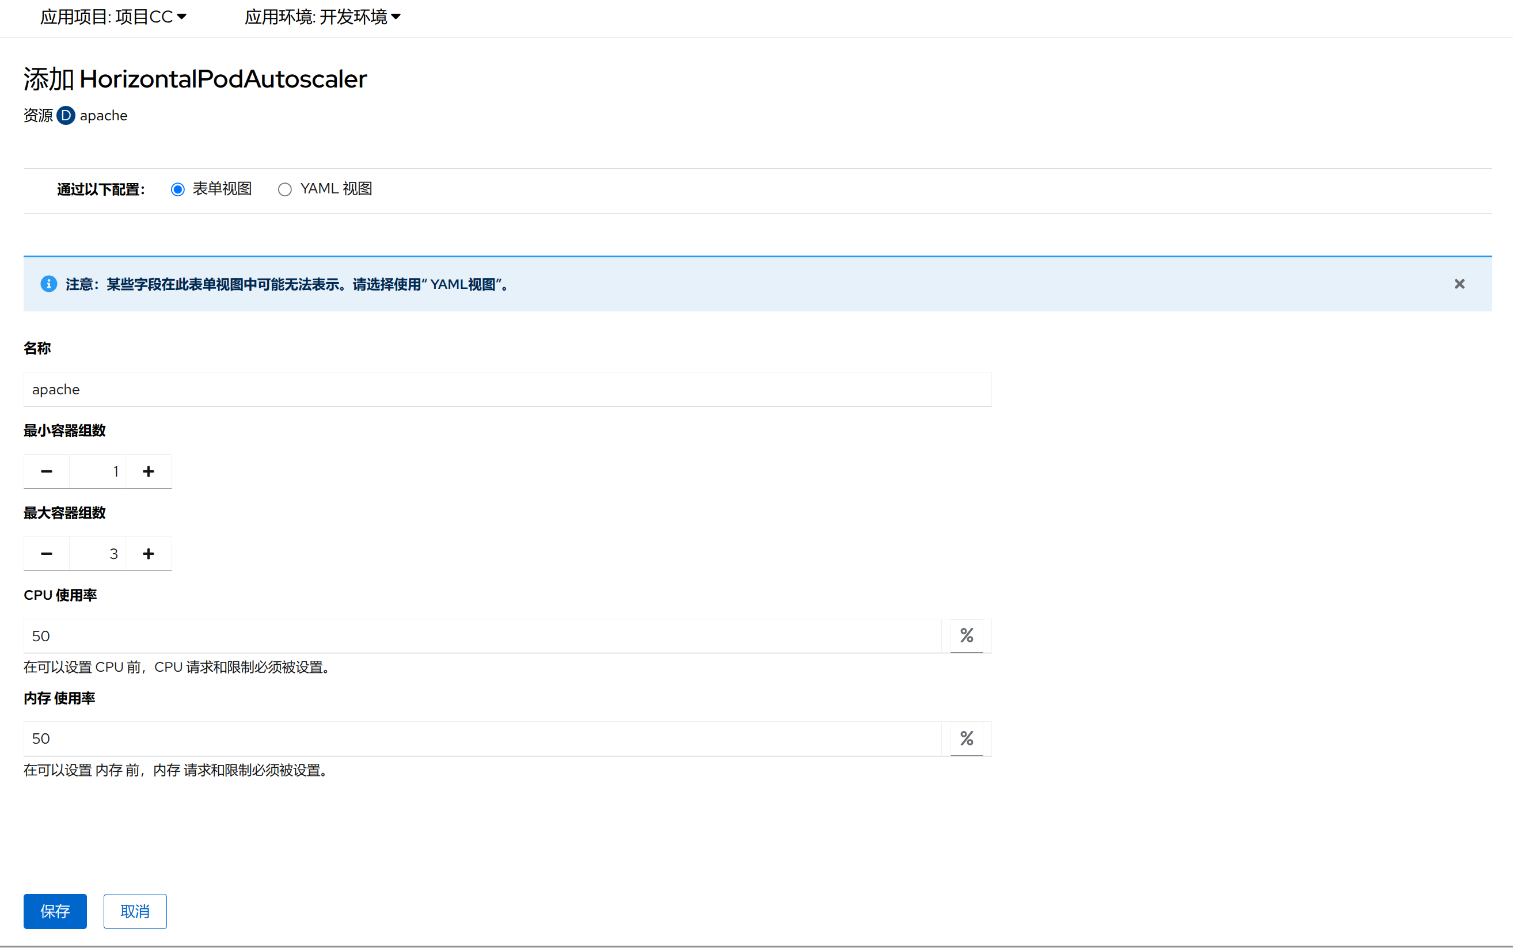This screenshot has width=1513, height=948.
Task: Click the maximum pod count number box
Action: [98, 554]
